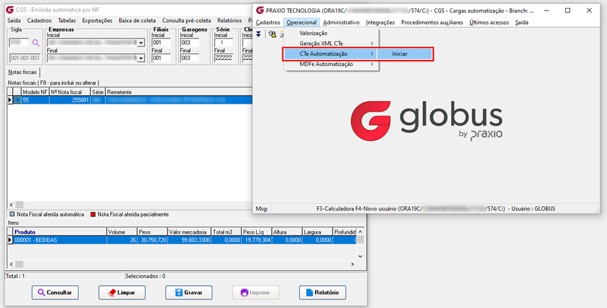This screenshot has width=607, height=308.
Task: Tick the checkbox in the nota fiscal 255881 row
Action: click(17, 100)
